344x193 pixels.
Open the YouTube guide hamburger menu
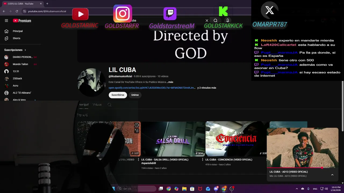(6, 21)
